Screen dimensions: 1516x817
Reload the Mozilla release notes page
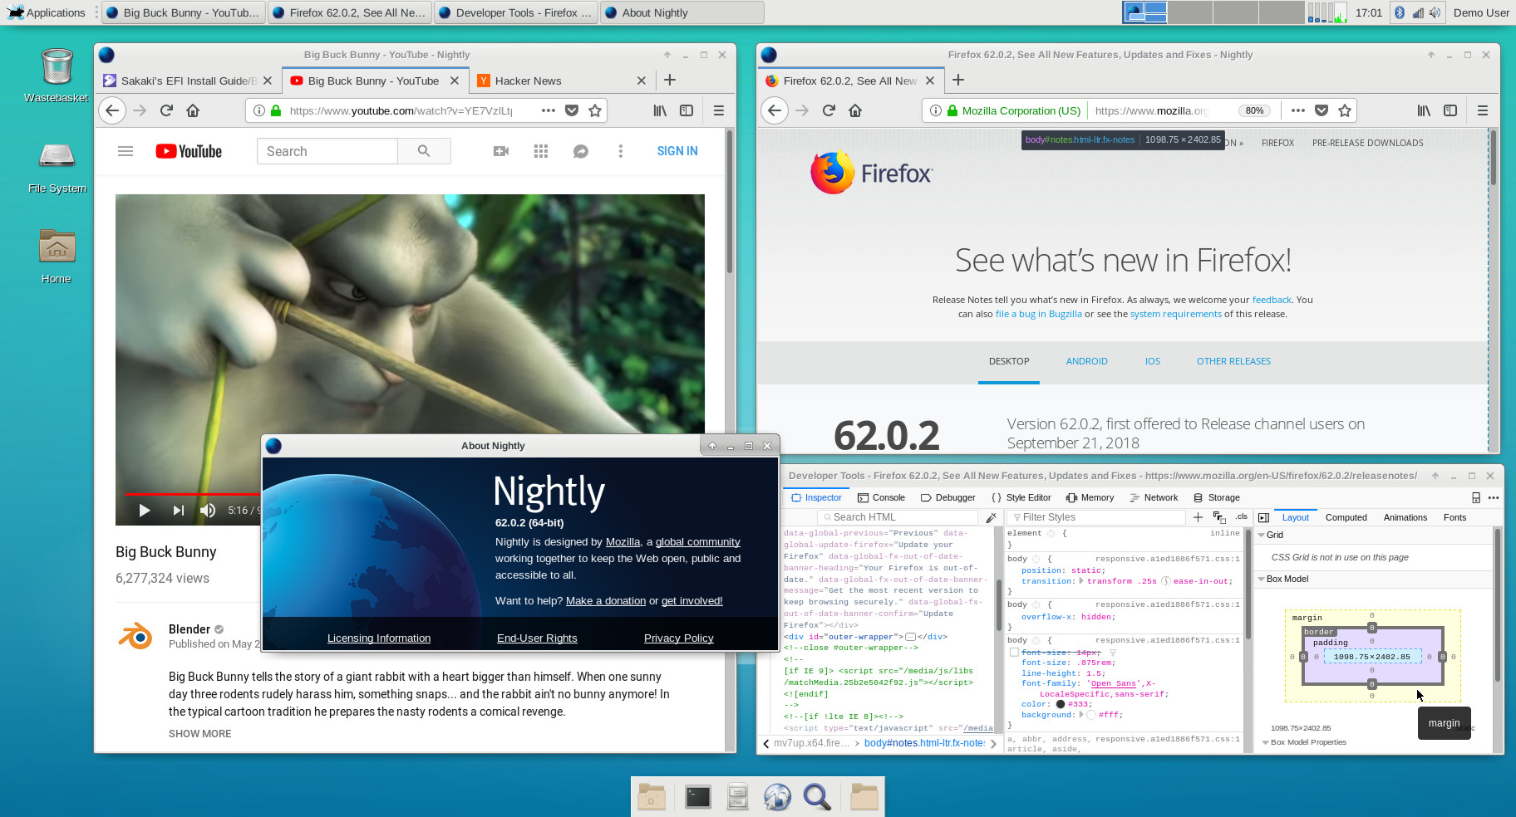[829, 110]
